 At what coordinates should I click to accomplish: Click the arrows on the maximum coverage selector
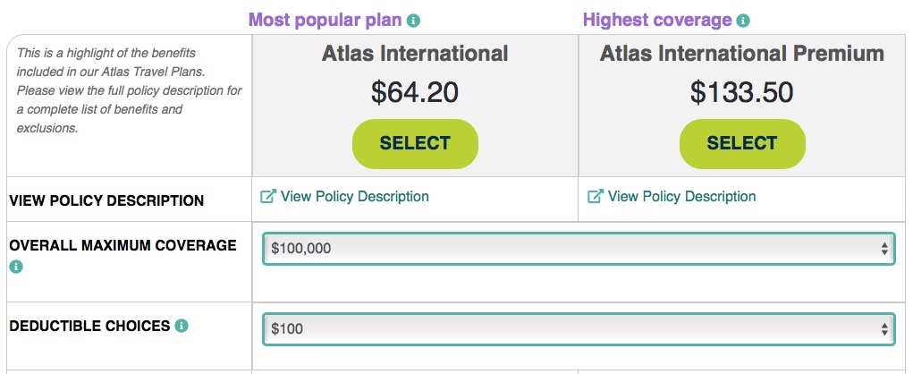pos(884,250)
